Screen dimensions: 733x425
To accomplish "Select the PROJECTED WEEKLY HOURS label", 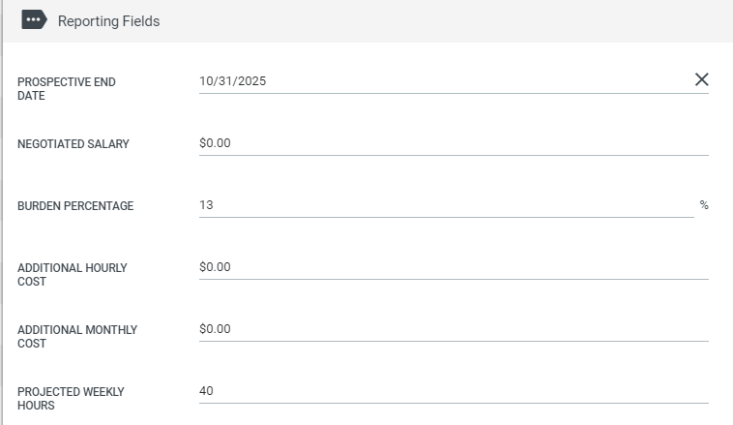I will point(71,398).
